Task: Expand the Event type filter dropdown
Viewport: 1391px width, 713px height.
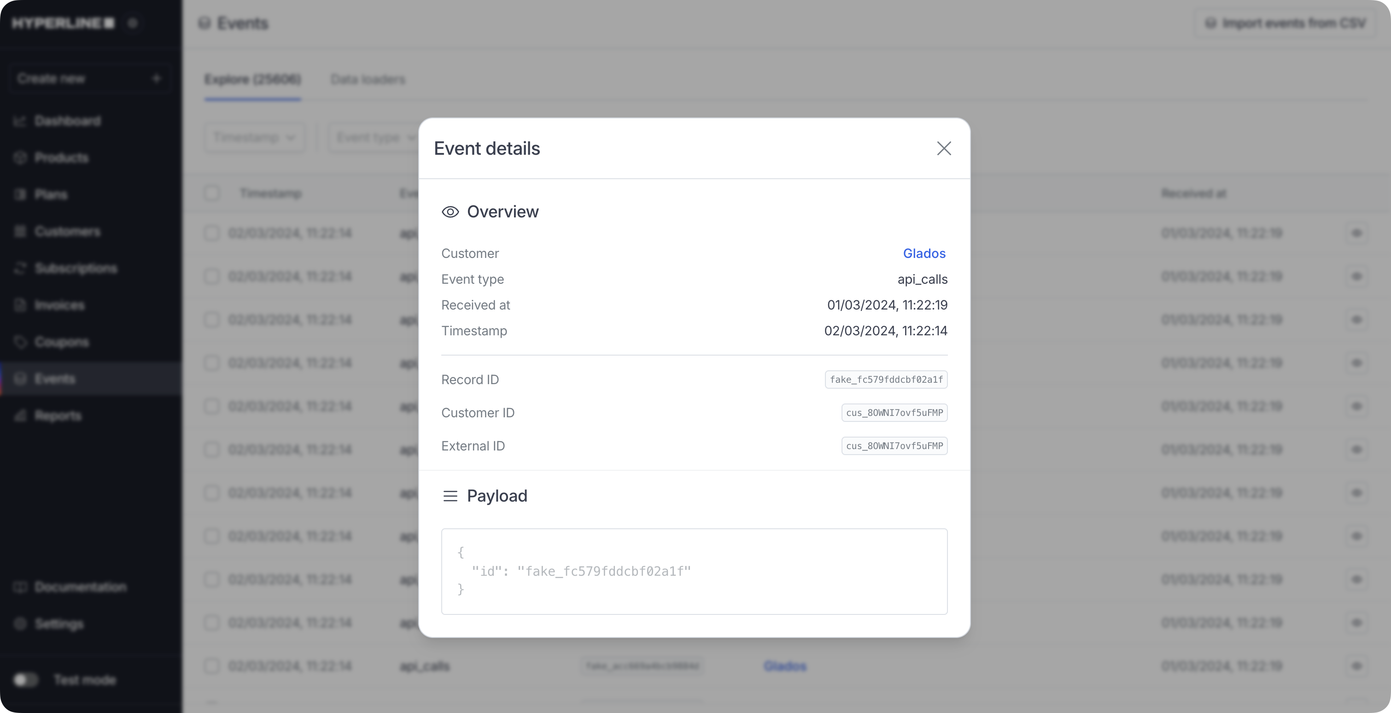Action: tap(374, 137)
